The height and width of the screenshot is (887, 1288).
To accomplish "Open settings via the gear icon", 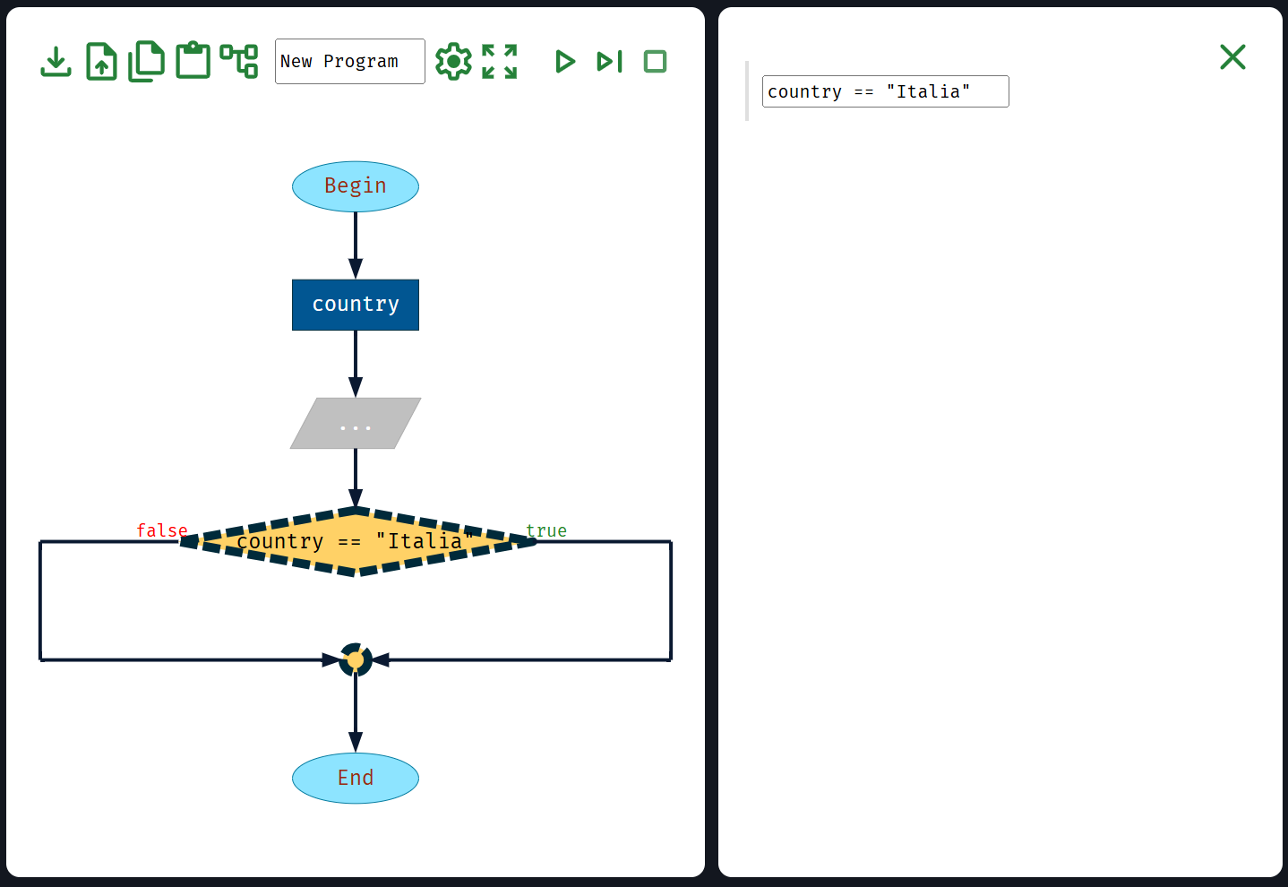I will 453,62.
